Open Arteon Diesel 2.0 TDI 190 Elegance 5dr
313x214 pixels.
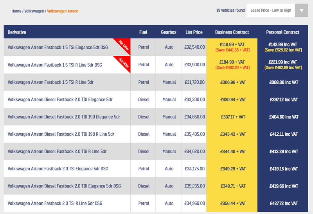point(64,117)
